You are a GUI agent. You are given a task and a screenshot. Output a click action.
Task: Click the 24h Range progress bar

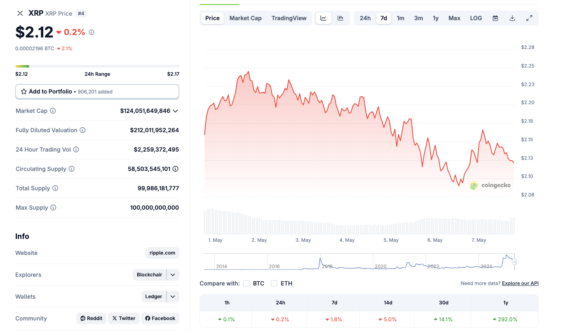tap(97, 66)
